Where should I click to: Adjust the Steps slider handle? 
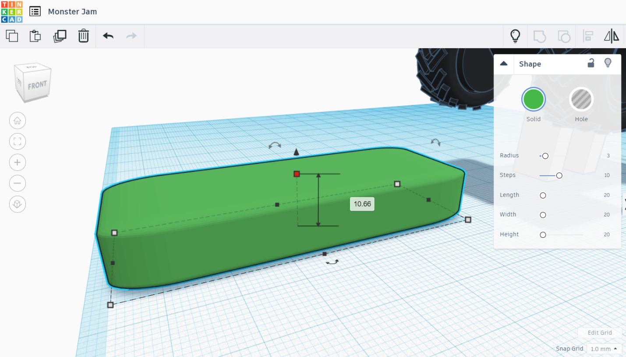[559, 176]
